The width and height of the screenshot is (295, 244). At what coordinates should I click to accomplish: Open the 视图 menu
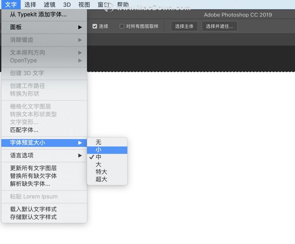(x=84, y=4)
